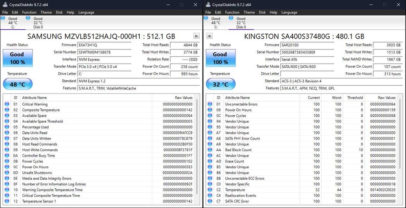This screenshot has height=208, width=406.
Task: Click the status orb beside Bad Block Count
Action: [210, 150]
